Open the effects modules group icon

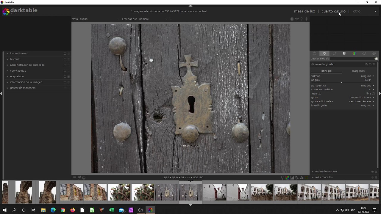[374, 53]
